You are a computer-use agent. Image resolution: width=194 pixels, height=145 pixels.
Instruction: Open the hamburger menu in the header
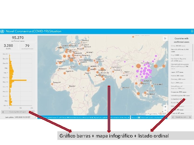coord(192,31)
